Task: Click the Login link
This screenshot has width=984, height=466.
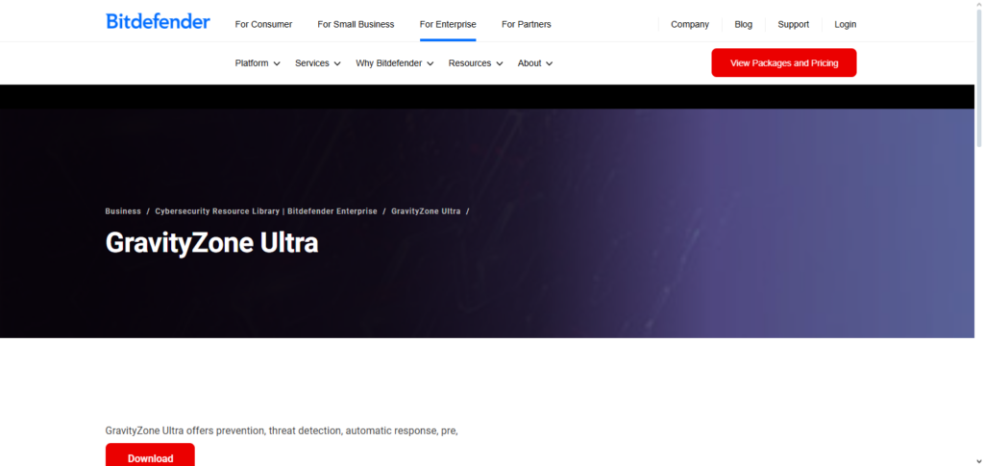Action: 846,24
